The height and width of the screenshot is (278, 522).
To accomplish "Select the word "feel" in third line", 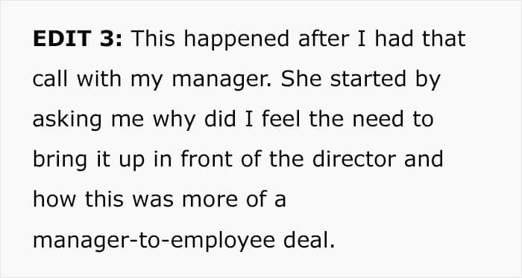I will point(281,119).
